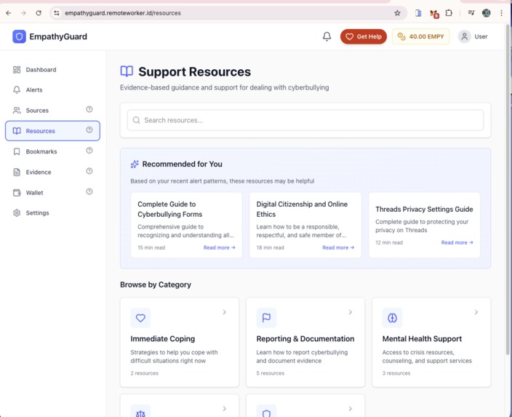Open the Mental Health Support category title
The height and width of the screenshot is (417, 512).
(x=422, y=339)
